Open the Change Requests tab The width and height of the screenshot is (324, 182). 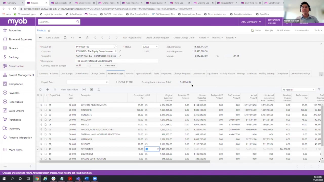[182, 74]
